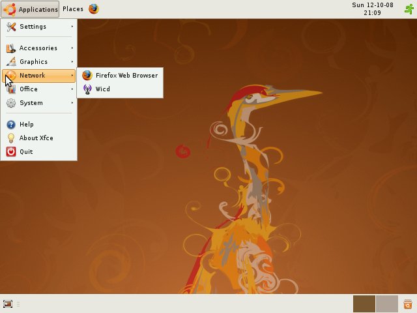Switch to the second gray workspace
Screen dimensions: 417x313
click(x=387, y=304)
